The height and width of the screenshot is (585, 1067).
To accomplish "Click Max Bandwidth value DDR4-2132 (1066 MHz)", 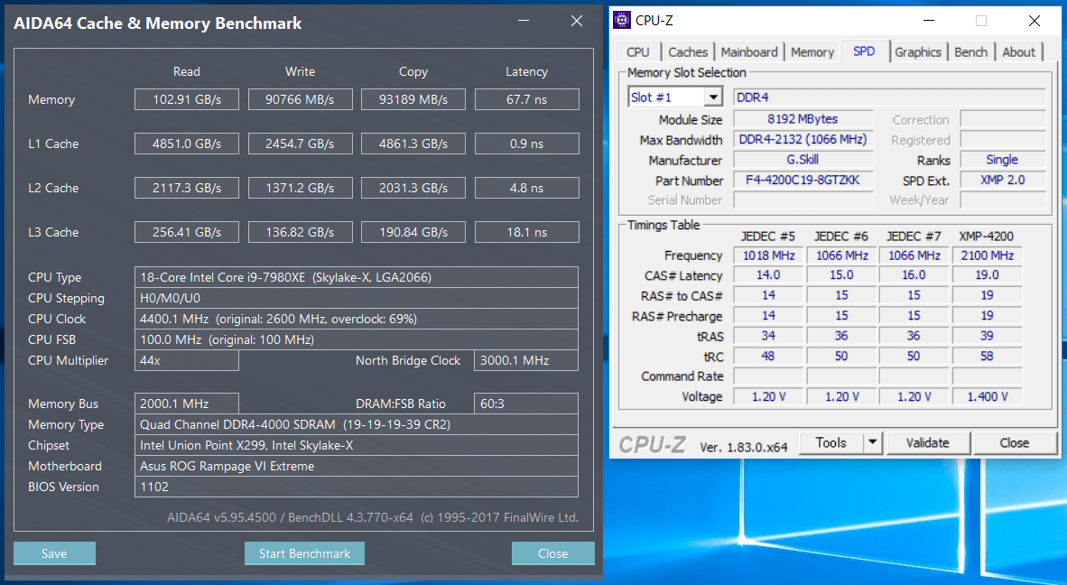I will click(803, 139).
